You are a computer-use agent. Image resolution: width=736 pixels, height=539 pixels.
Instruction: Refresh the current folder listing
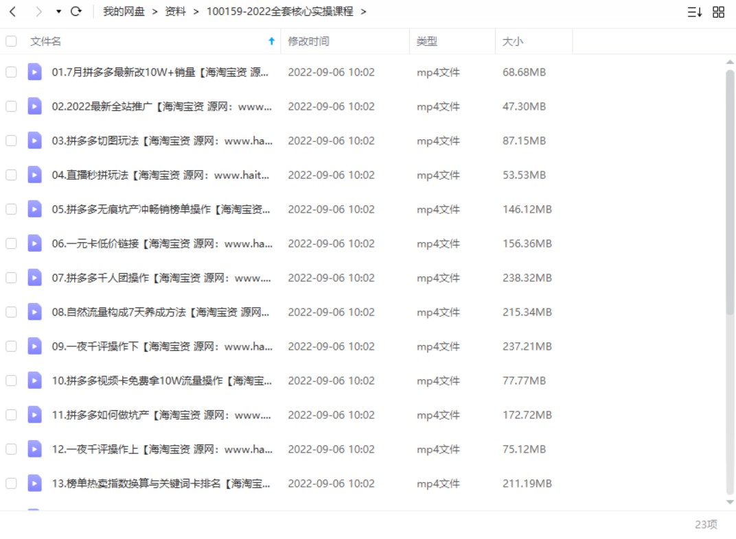76,12
